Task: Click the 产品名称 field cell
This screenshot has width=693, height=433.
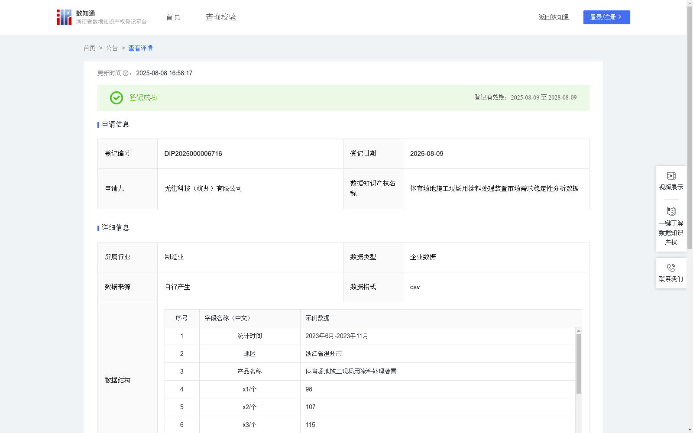Action: point(249,372)
